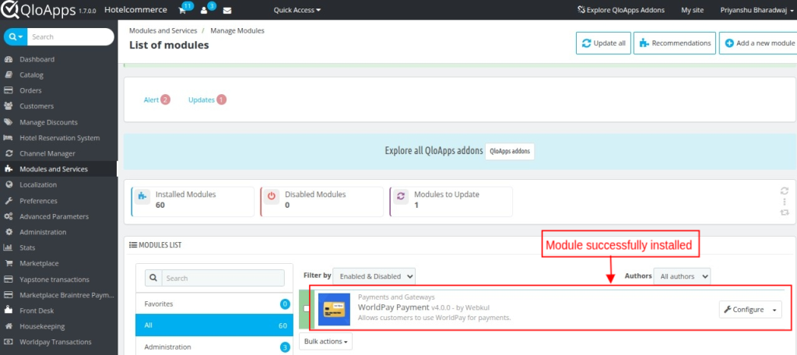
Task: Open Bulk actions dropdown
Action: (325, 341)
